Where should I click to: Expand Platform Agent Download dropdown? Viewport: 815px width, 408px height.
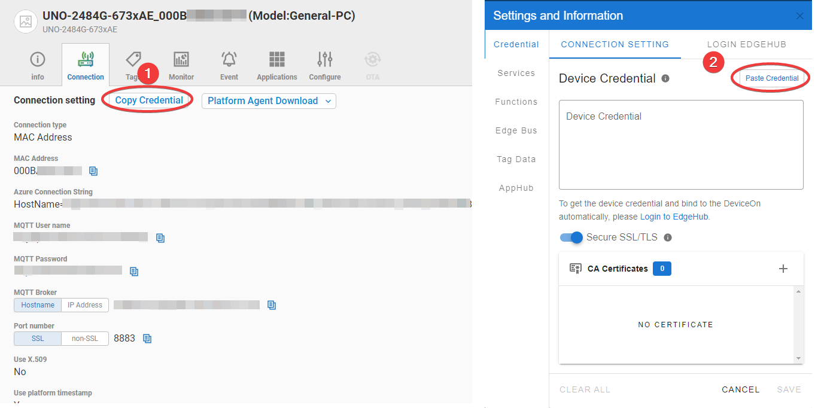[269, 101]
